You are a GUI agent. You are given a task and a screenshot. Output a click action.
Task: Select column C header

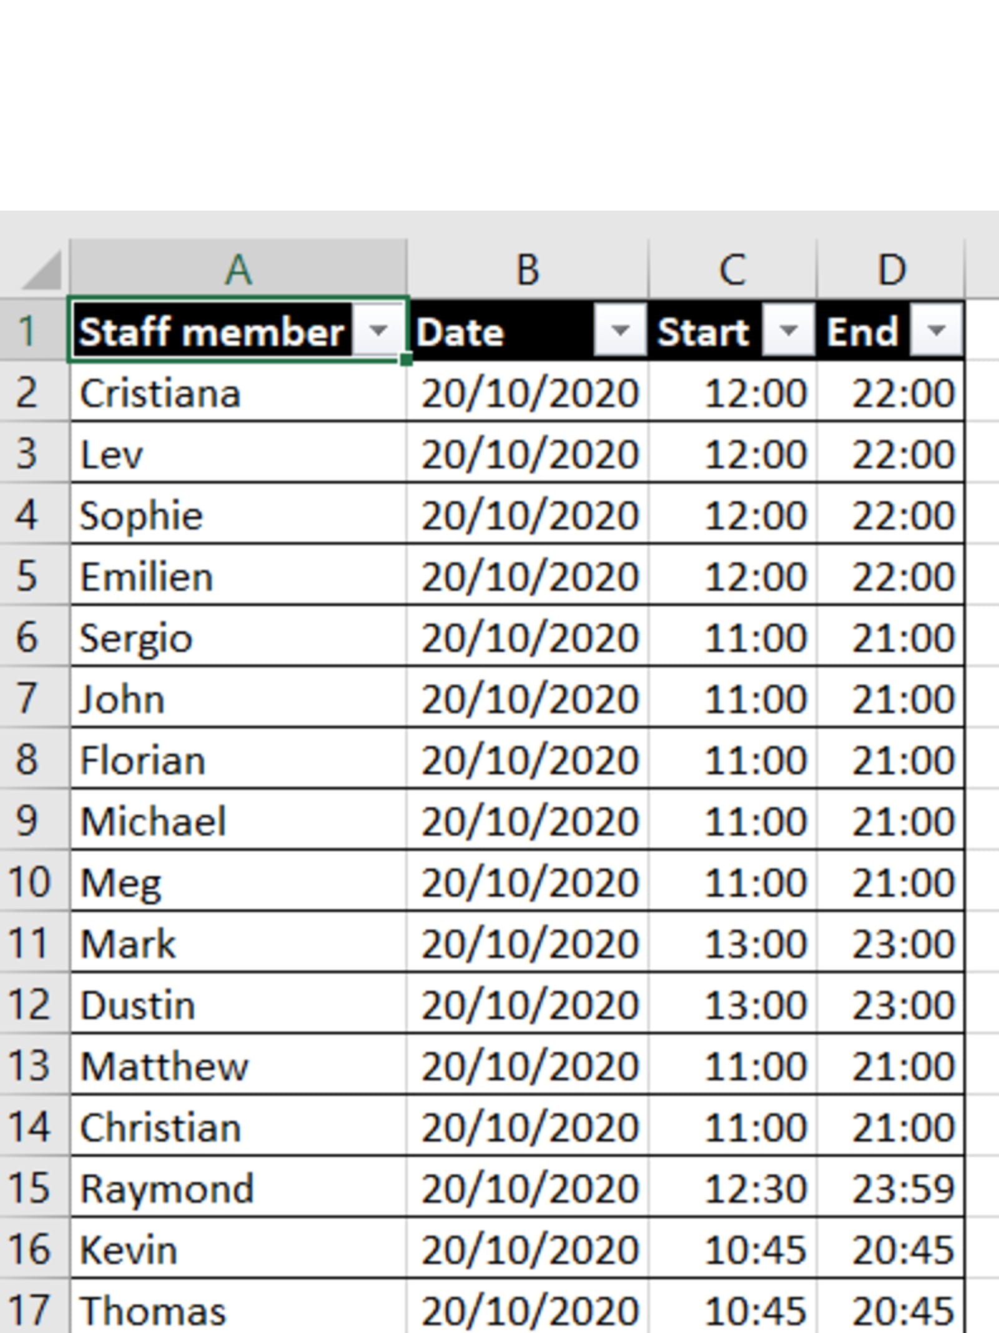click(x=732, y=270)
